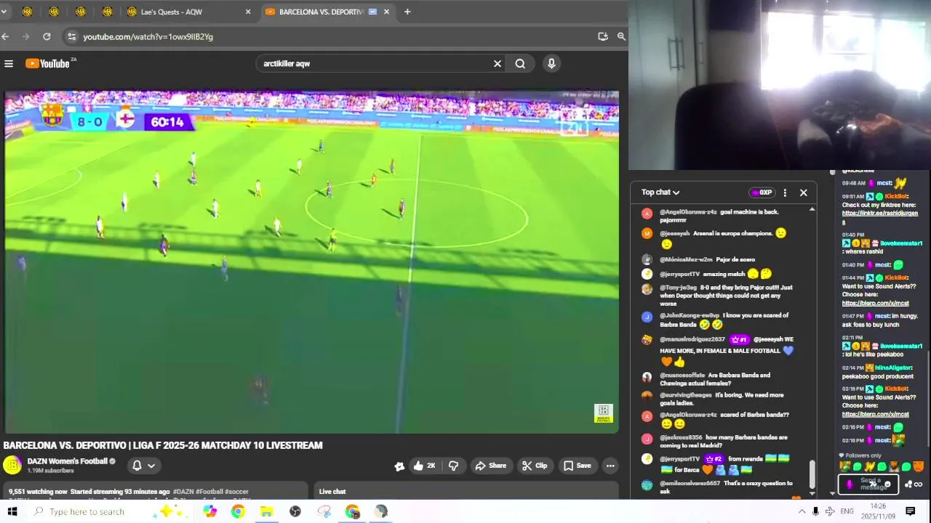The image size is (931, 523).
Task: Toggle the 0XP points badge in chat
Action: pyautogui.click(x=762, y=192)
